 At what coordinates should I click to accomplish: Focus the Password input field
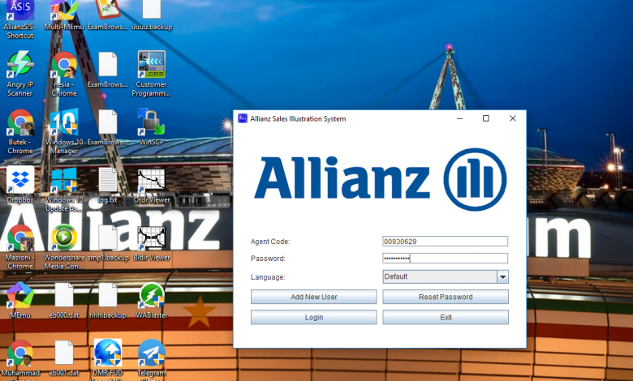[x=445, y=259]
